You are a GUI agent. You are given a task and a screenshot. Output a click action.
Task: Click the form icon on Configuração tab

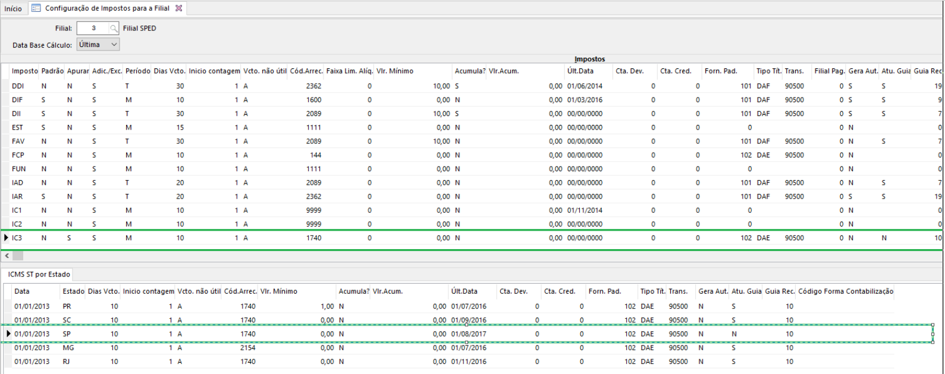(x=36, y=8)
